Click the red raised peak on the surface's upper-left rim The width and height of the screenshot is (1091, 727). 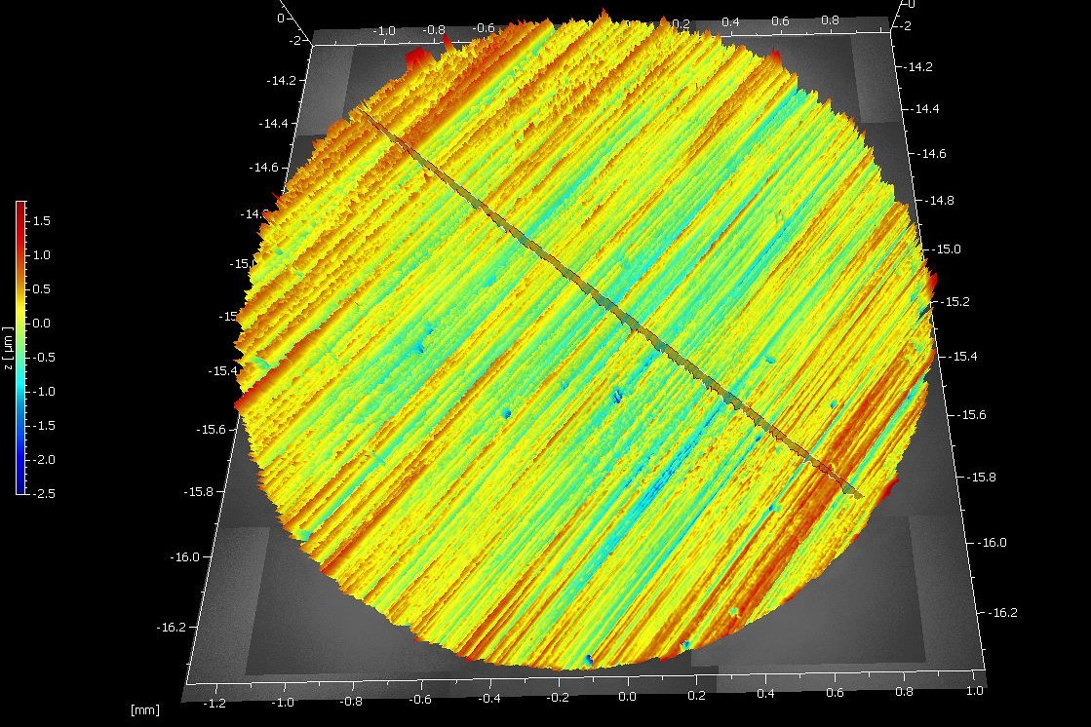[x=417, y=58]
